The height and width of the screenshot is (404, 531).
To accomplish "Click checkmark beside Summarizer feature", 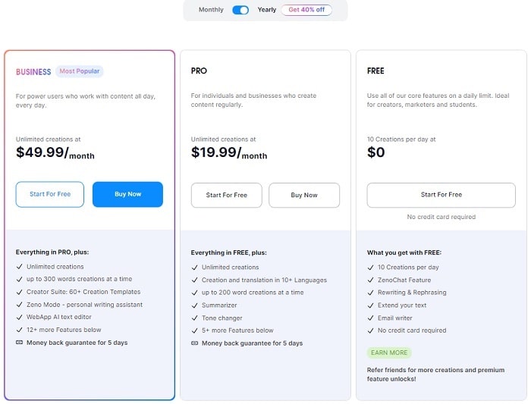I will pyautogui.click(x=195, y=305).
